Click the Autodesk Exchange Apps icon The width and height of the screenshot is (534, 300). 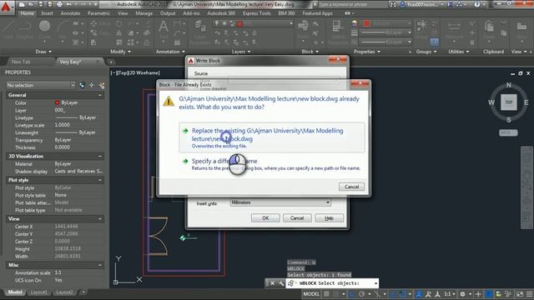[450, 4]
